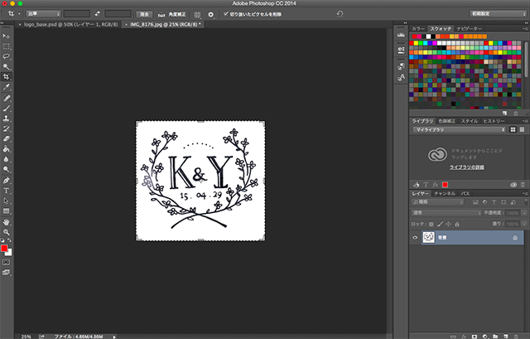Switch library to grid icon view
The height and width of the screenshot is (339, 530).
coord(513,129)
